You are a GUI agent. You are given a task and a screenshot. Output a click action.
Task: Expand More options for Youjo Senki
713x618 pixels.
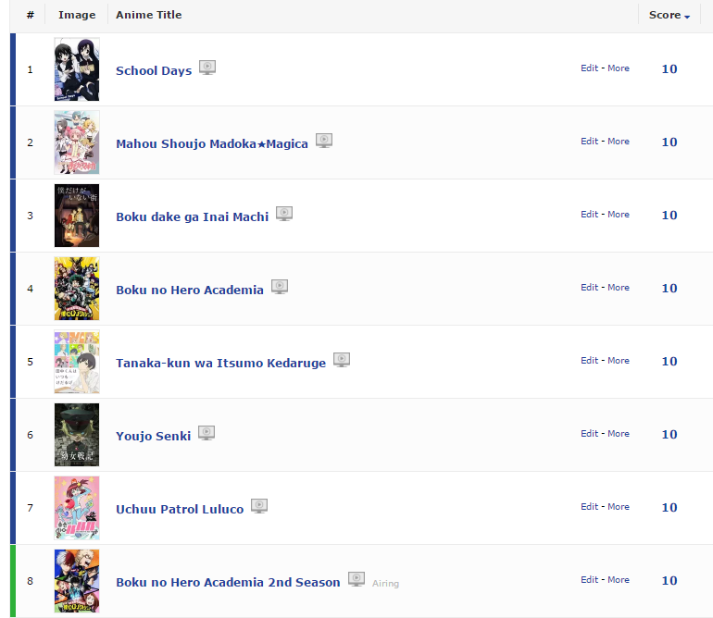pyautogui.click(x=619, y=434)
